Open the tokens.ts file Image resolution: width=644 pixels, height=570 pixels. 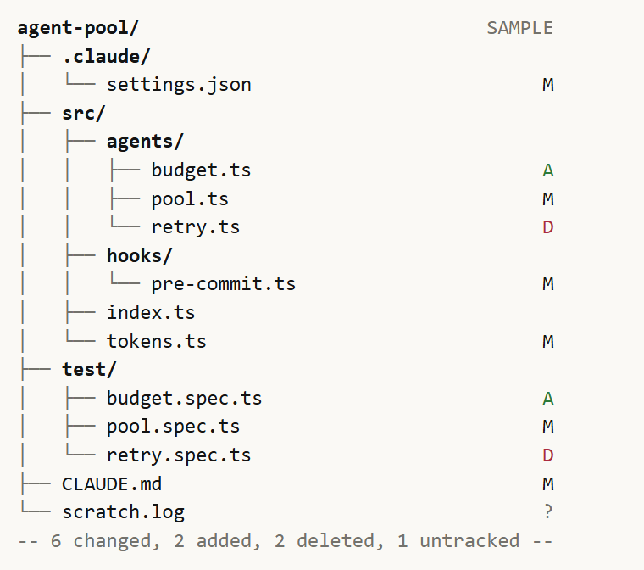click(x=157, y=341)
